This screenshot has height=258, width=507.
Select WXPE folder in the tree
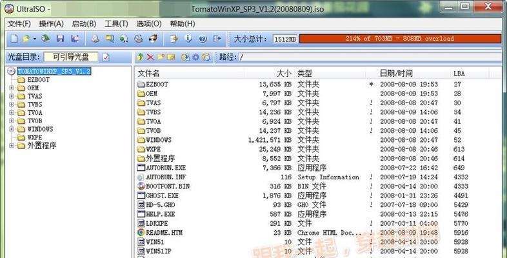(x=35, y=137)
